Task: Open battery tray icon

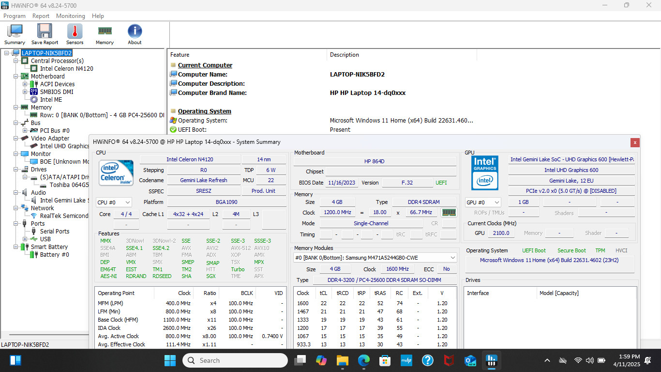Action: tap(601, 360)
